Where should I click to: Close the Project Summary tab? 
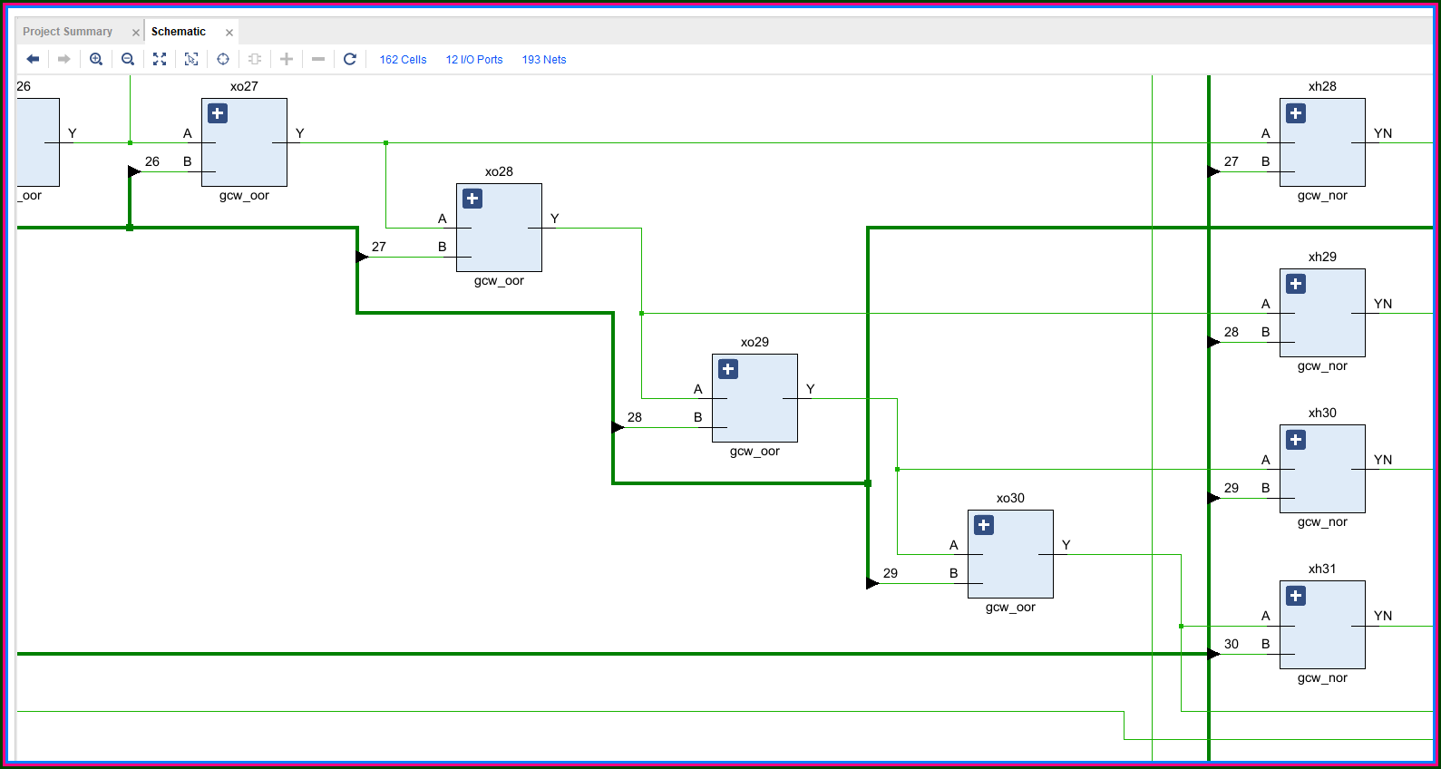[x=136, y=33]
